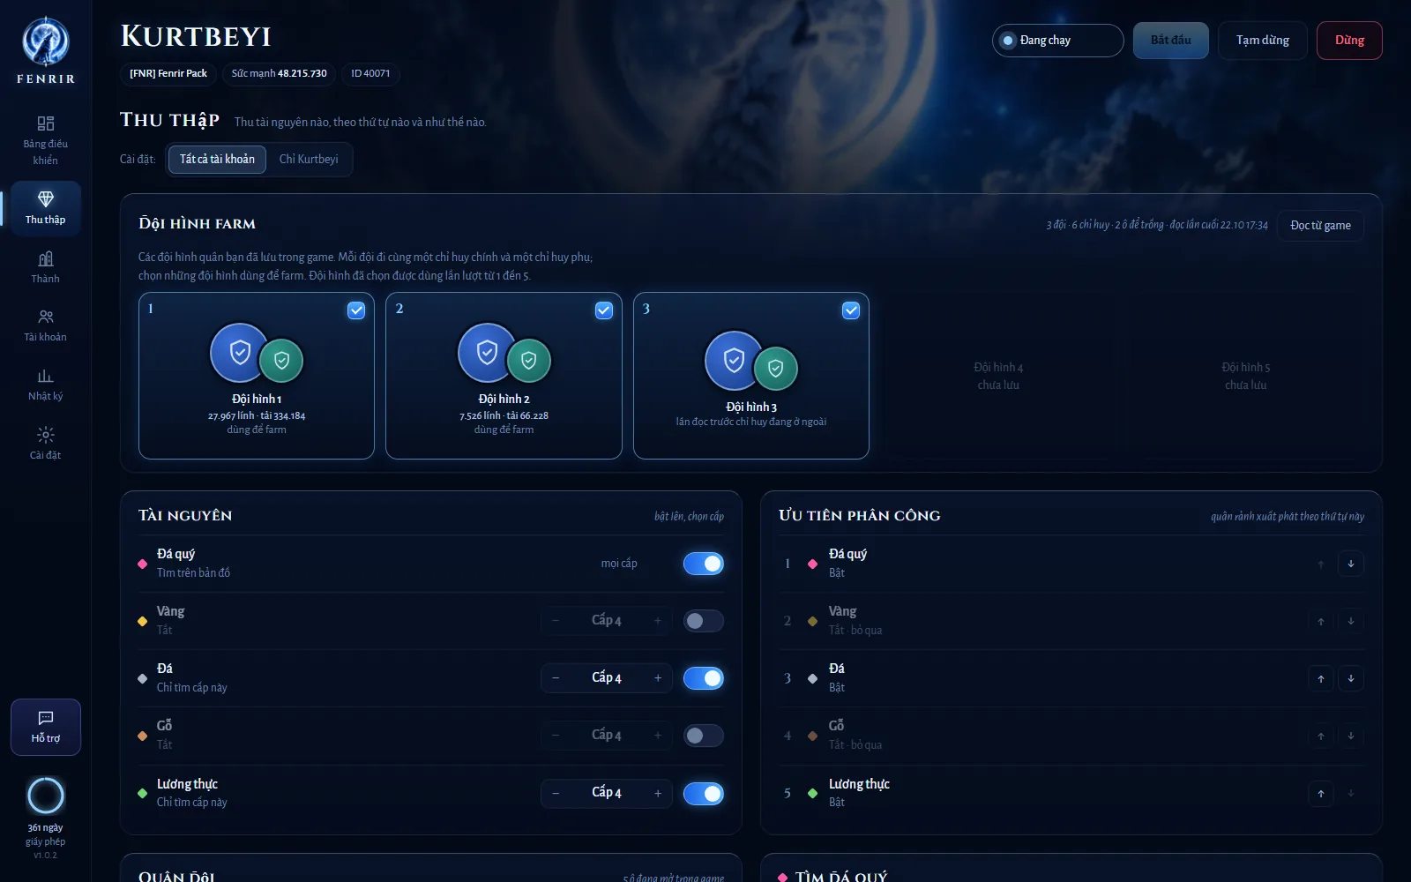Screen dimensions: 1411x882
Task: Select the Thu thập diamond icon
Action: point(46,199)
